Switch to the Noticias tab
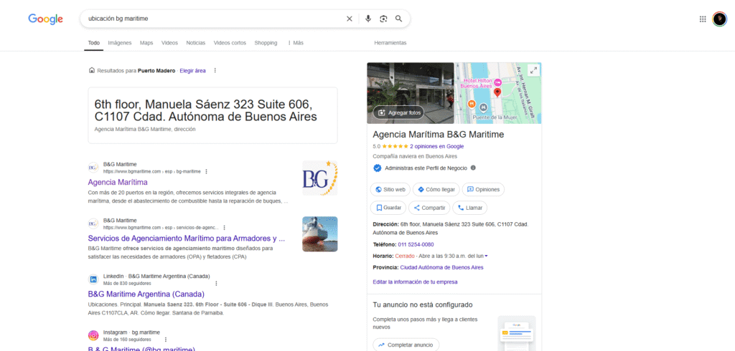The image size is (735, 351). pos(195,43)
